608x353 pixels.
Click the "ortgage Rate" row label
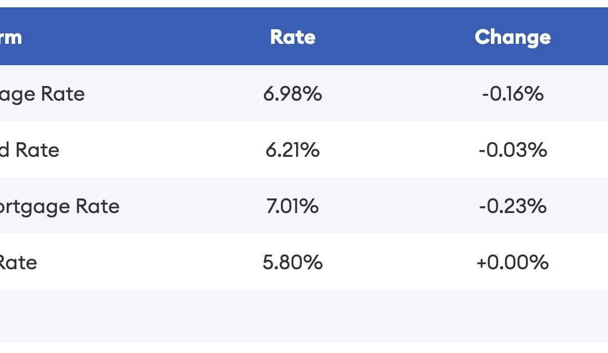(60, 206)
